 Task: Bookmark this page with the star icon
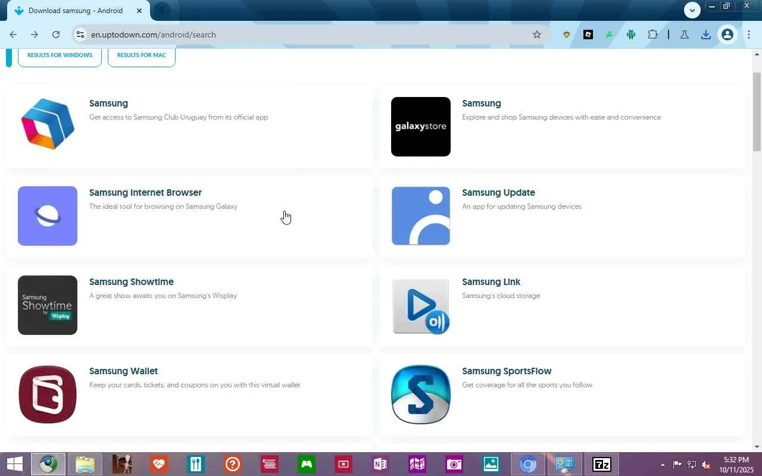click(x=537, y=35)
